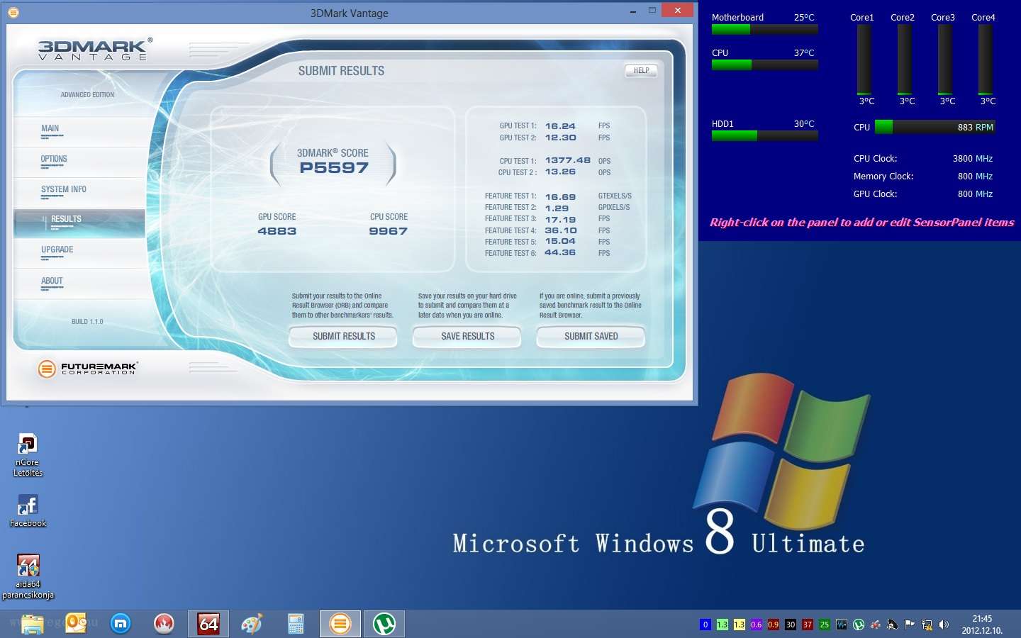The width and height of the screenshot is (1021, 638).
Task: Click the ADVANCED EDITION label
Action: pyautogui.click(x=87, y=95)
